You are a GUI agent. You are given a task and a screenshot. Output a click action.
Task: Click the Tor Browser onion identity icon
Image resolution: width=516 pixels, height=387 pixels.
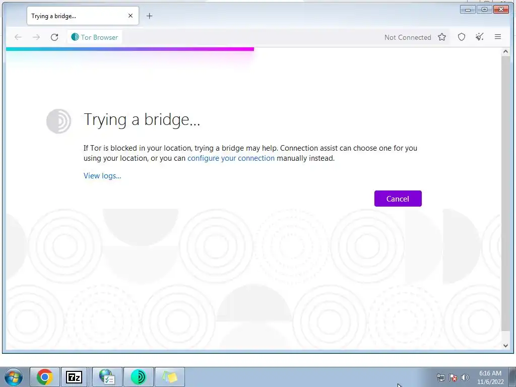click(75, 37)
